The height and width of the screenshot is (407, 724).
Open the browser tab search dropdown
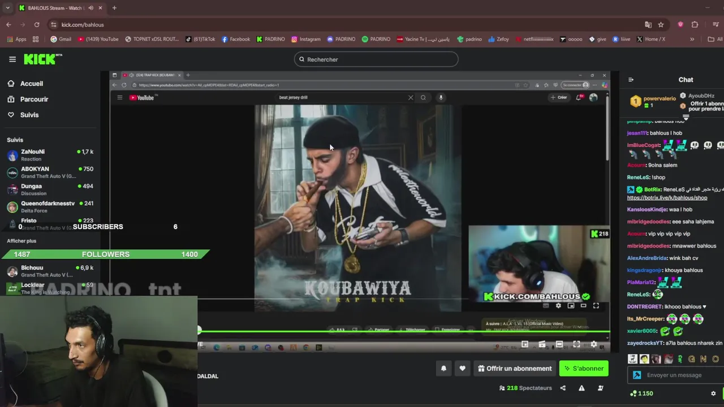(x=7, y=8)
